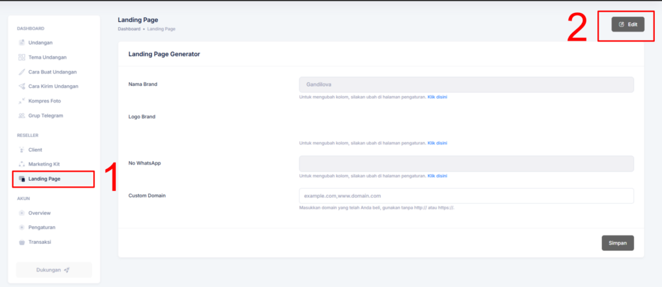Click the Cara Kirim Undangan share icon

22,86
